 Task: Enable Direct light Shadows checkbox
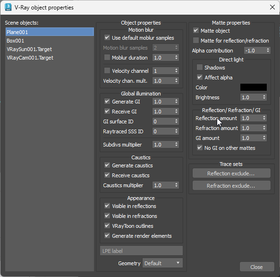(x=199, y=68)
